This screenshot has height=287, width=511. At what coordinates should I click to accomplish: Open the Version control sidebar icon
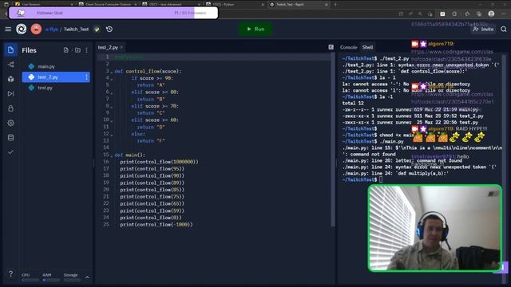click(x=10, y=65)
